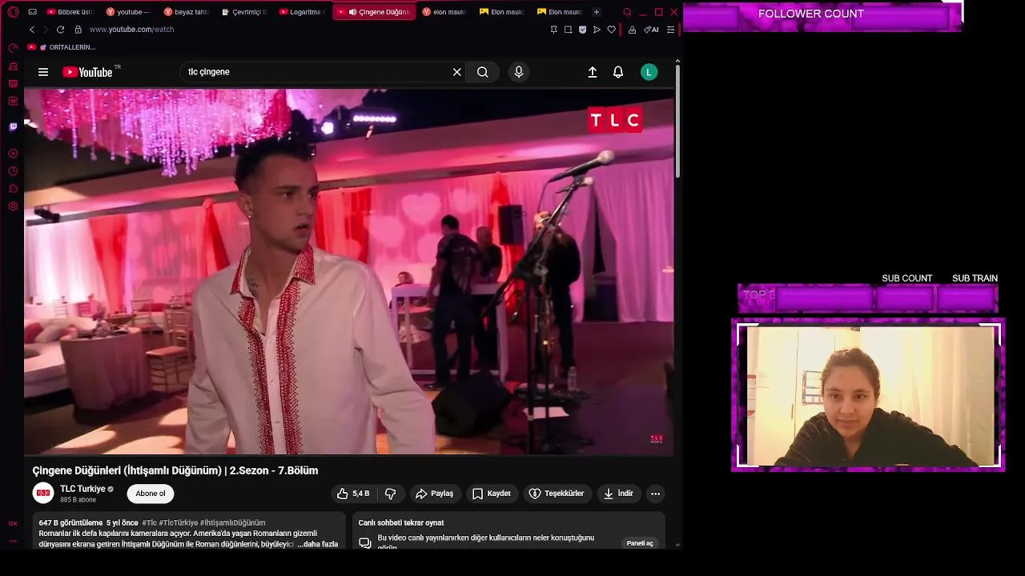Click the video player to pause
Viewport: 1025px width, 576px height.
(x=348, y=272)
